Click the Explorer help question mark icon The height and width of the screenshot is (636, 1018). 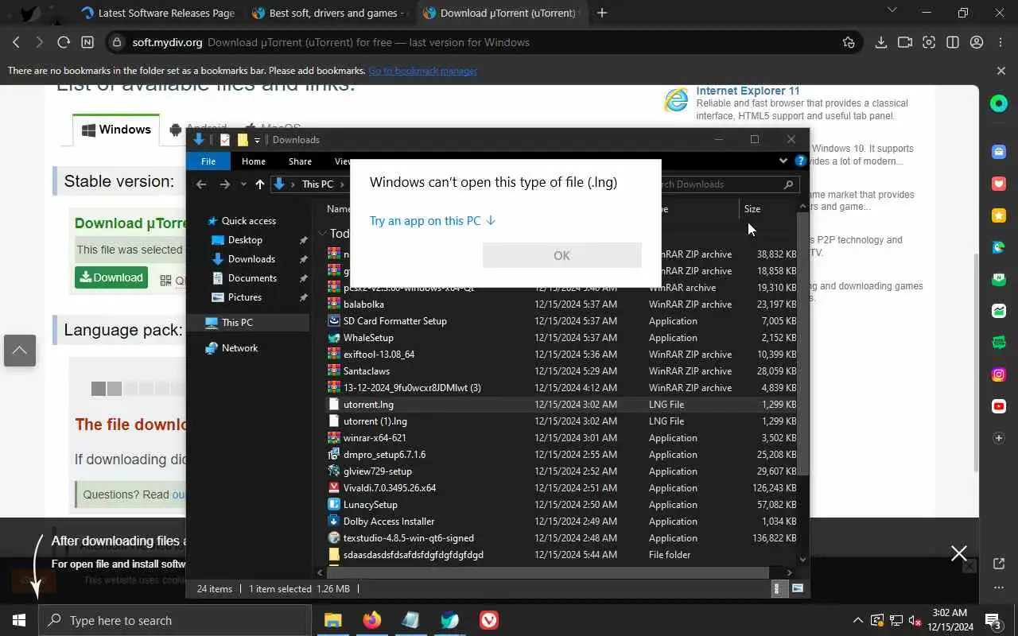801,161
